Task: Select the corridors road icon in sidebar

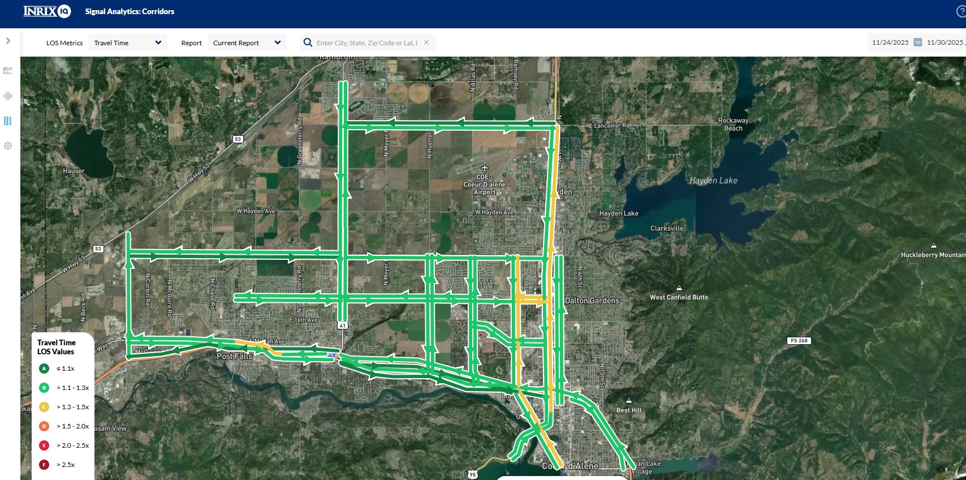Action: pos(8,121)
